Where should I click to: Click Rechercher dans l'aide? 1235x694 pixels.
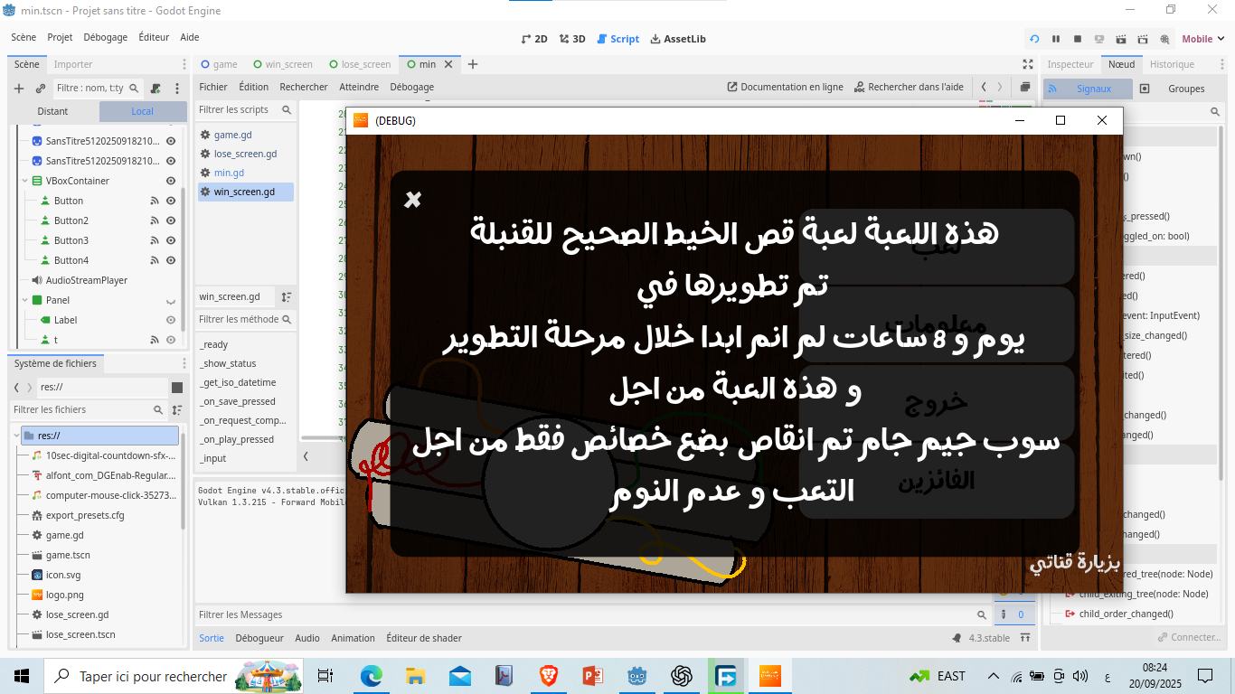pos(909,87)
